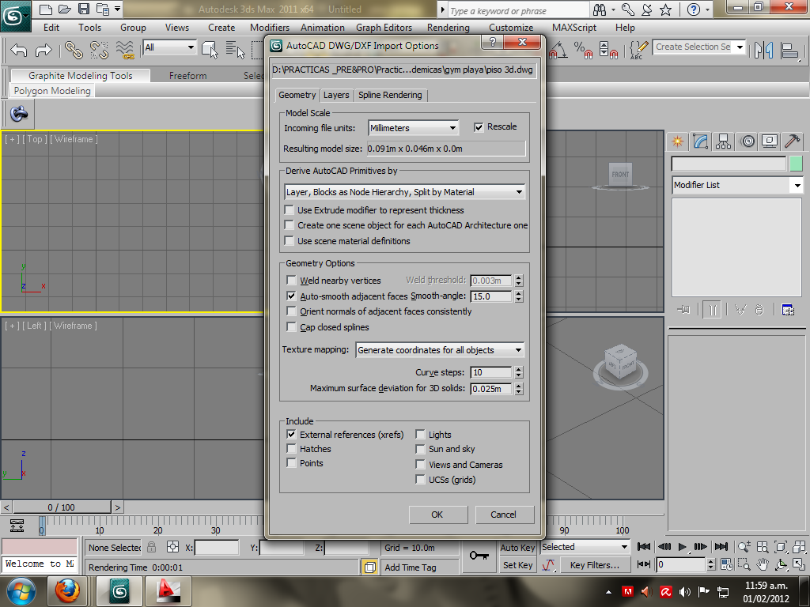The image size is (810, 607).
Task: Go to the start frame
Action: pyautogui.click(x=644, y=547)
